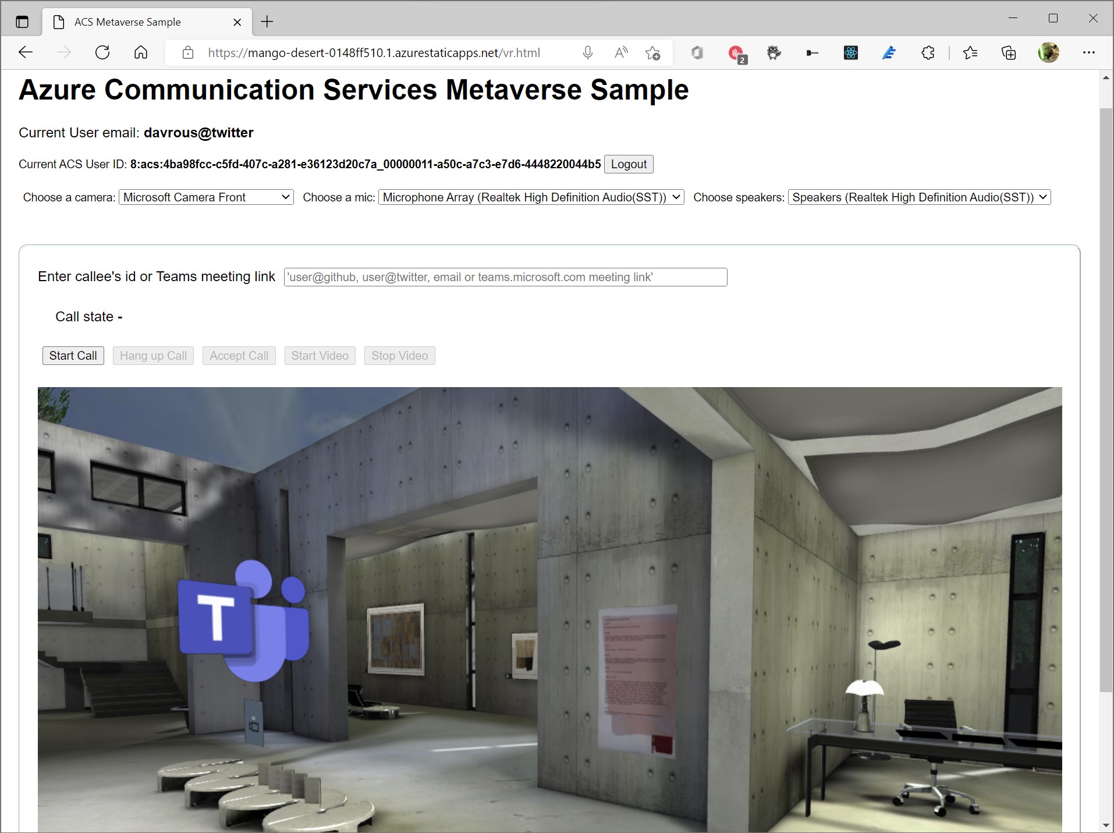Click the Start Video button

pyautogui.click(x=320, y=356)
